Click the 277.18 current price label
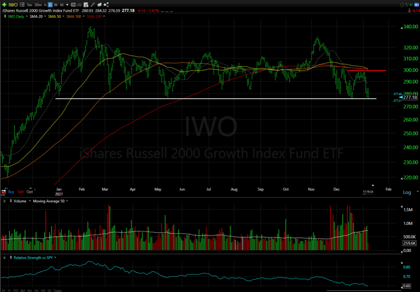420x292 pixels. [x=410, y=97]
